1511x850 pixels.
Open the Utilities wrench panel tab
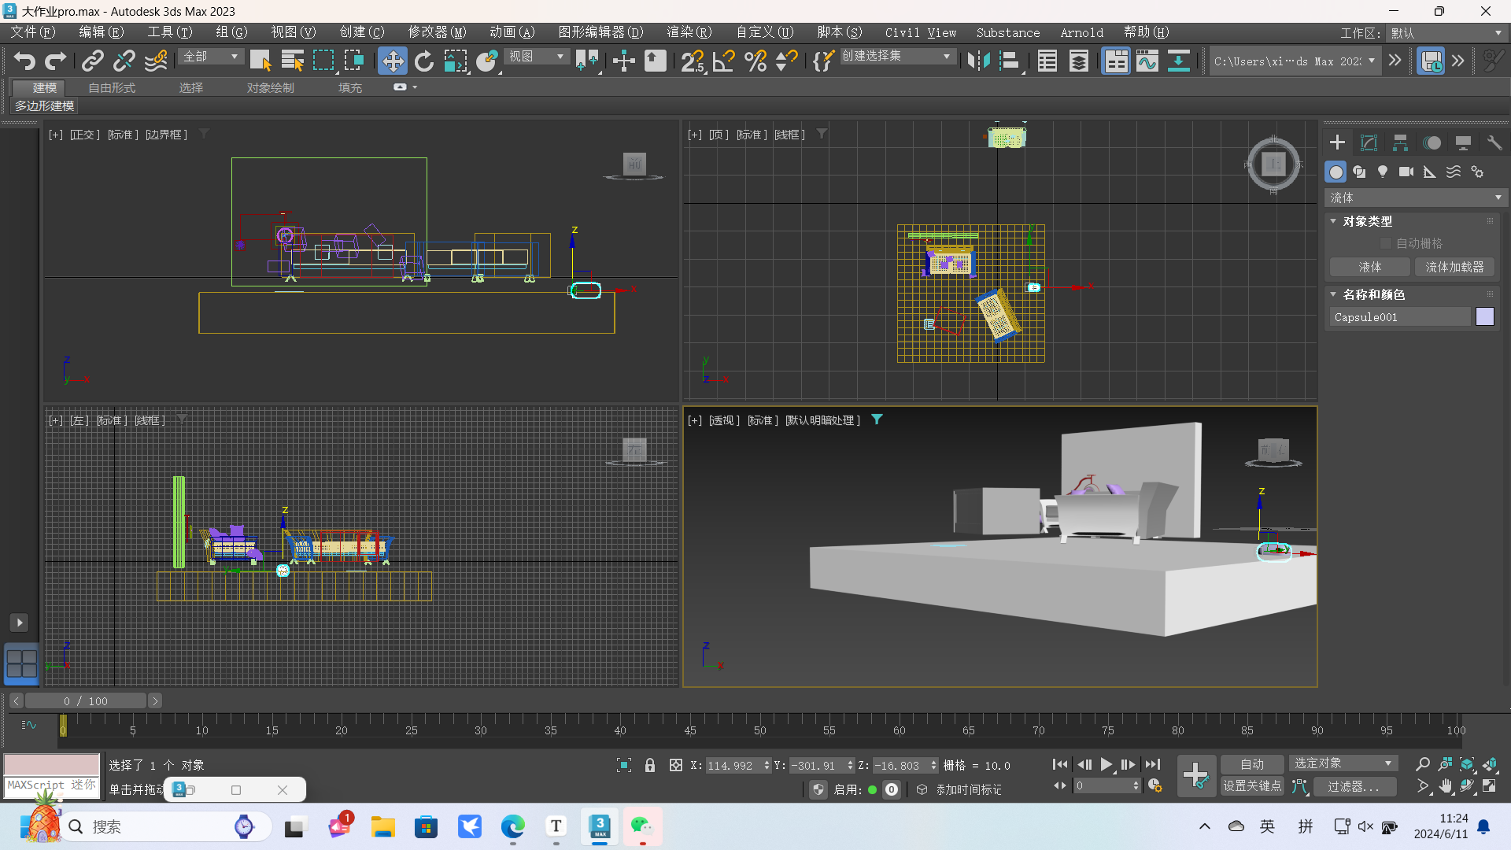(1494, 142)
